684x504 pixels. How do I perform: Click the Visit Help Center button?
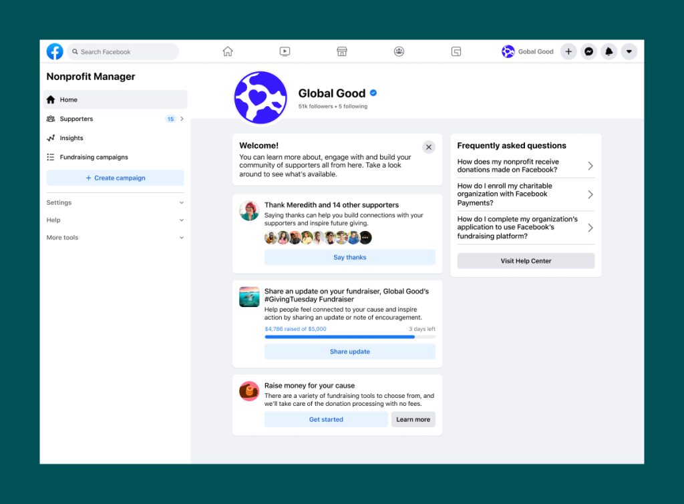[x=526, y=261]
